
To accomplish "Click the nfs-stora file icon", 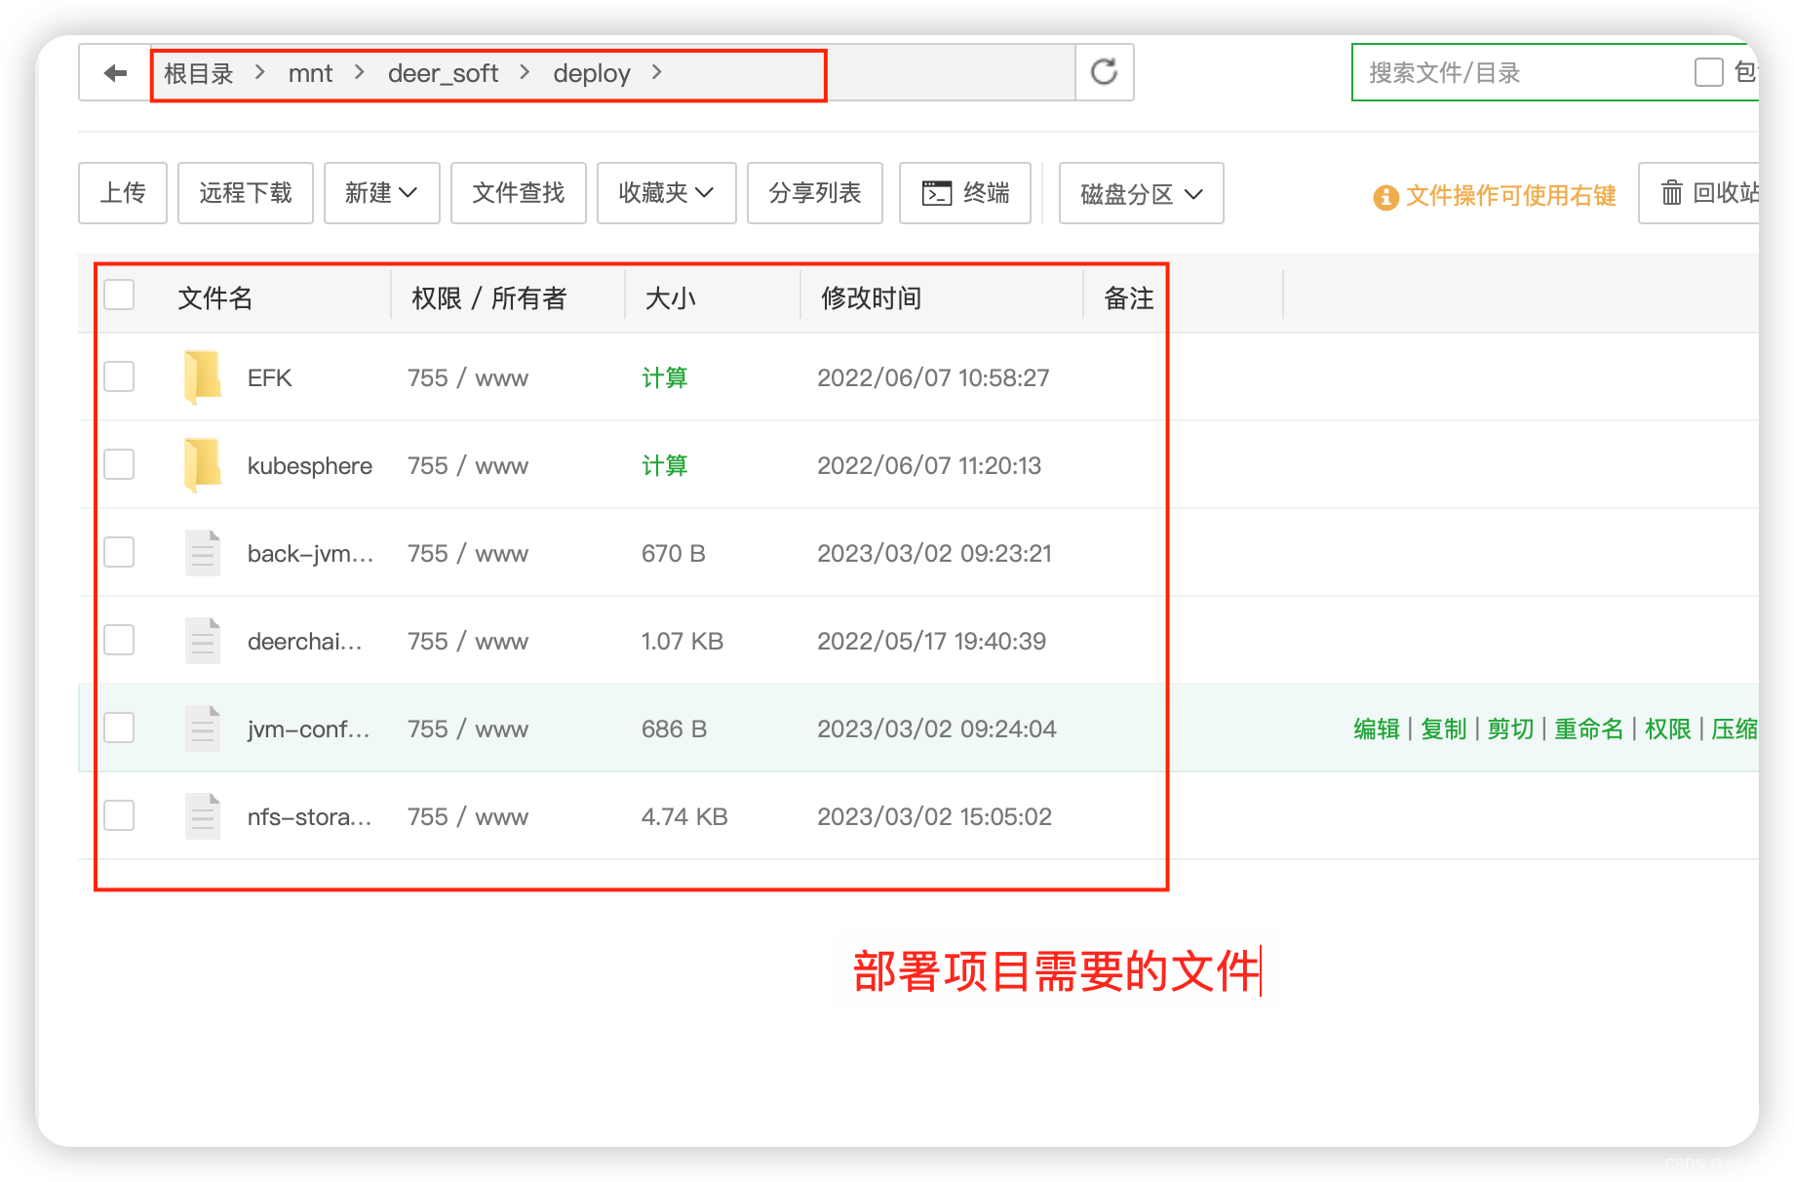I will point(202,816).
